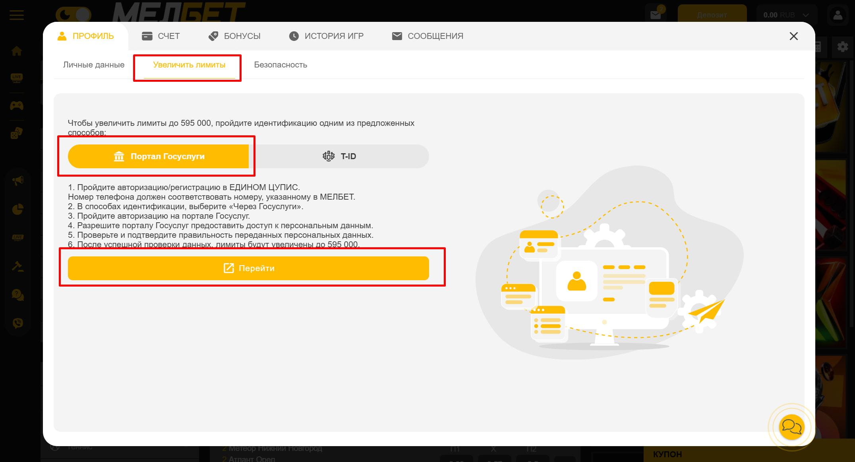The width and height of the screenshot is (855, 462).
Task: Click the first instruction line mentioning ЕДИНОМ ЦУПИС
Action: [184, 187]
